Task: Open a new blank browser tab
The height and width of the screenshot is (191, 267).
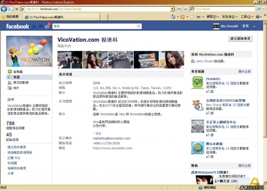Action: click(x=104, y=17)
